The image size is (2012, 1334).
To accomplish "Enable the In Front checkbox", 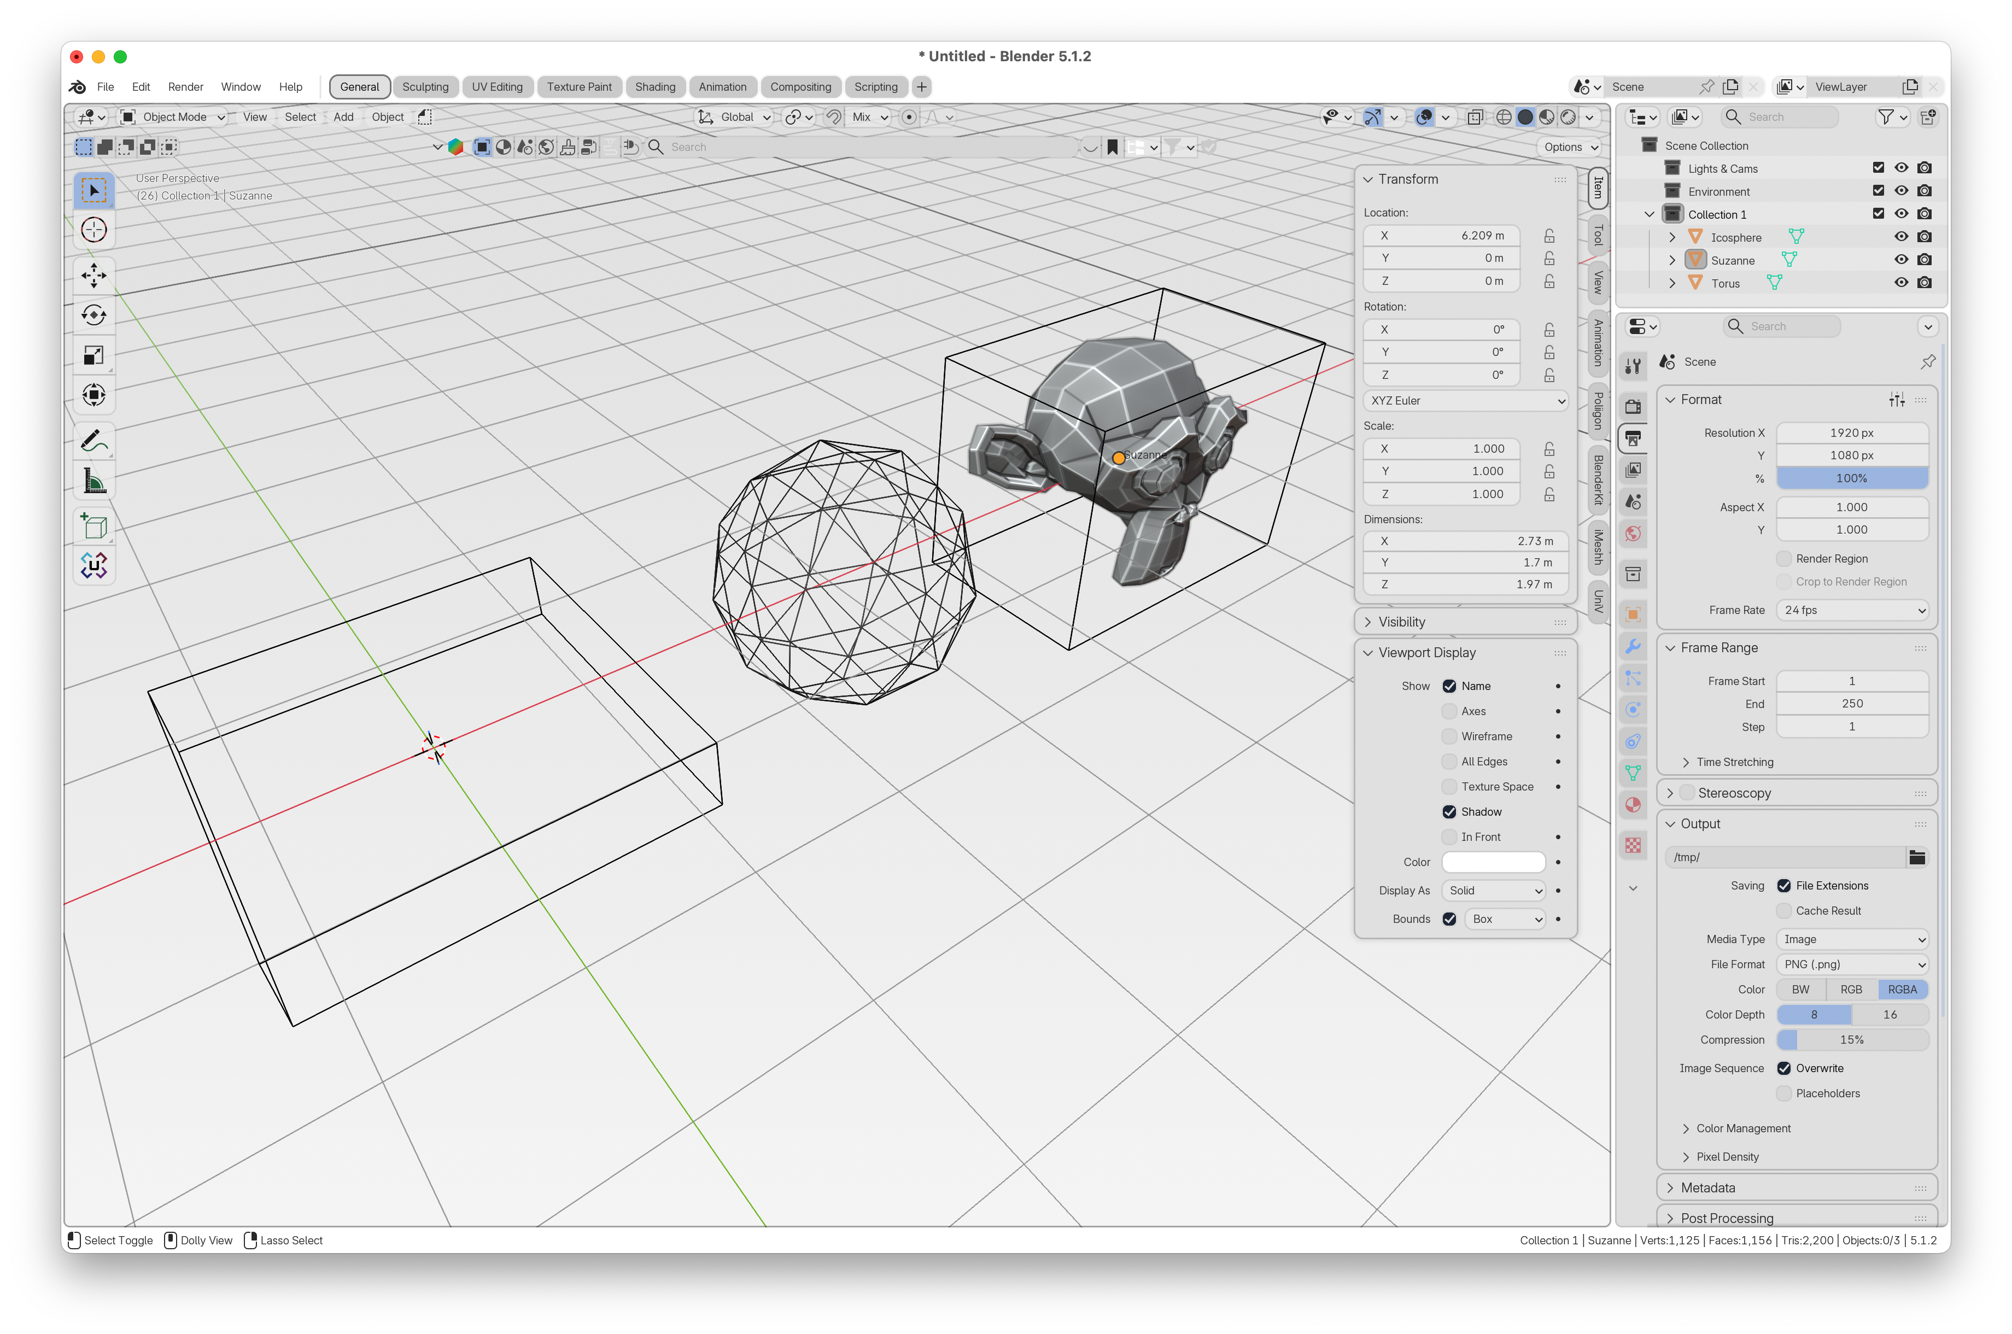I will click(1449, 837).
